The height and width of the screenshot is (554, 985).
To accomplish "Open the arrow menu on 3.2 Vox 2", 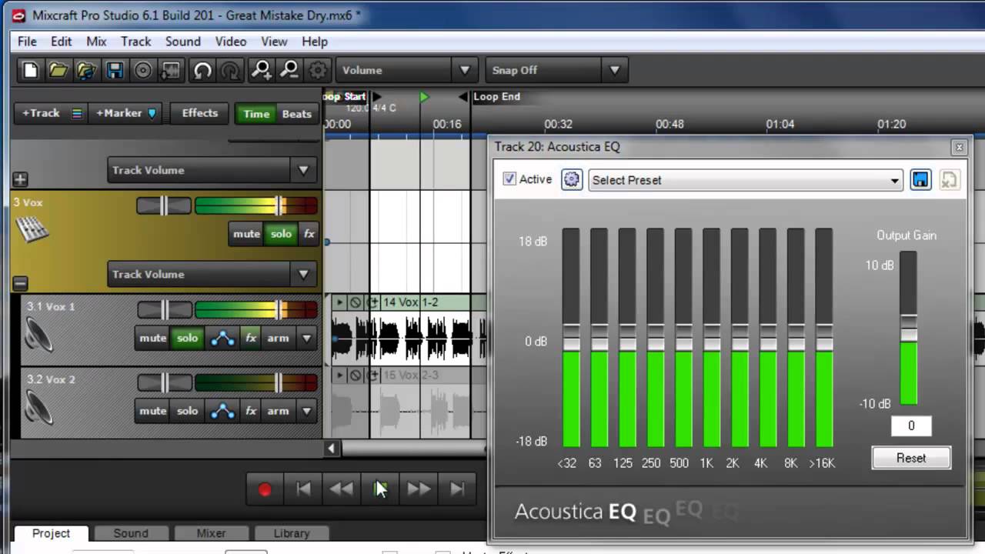I will click(307, 411).
